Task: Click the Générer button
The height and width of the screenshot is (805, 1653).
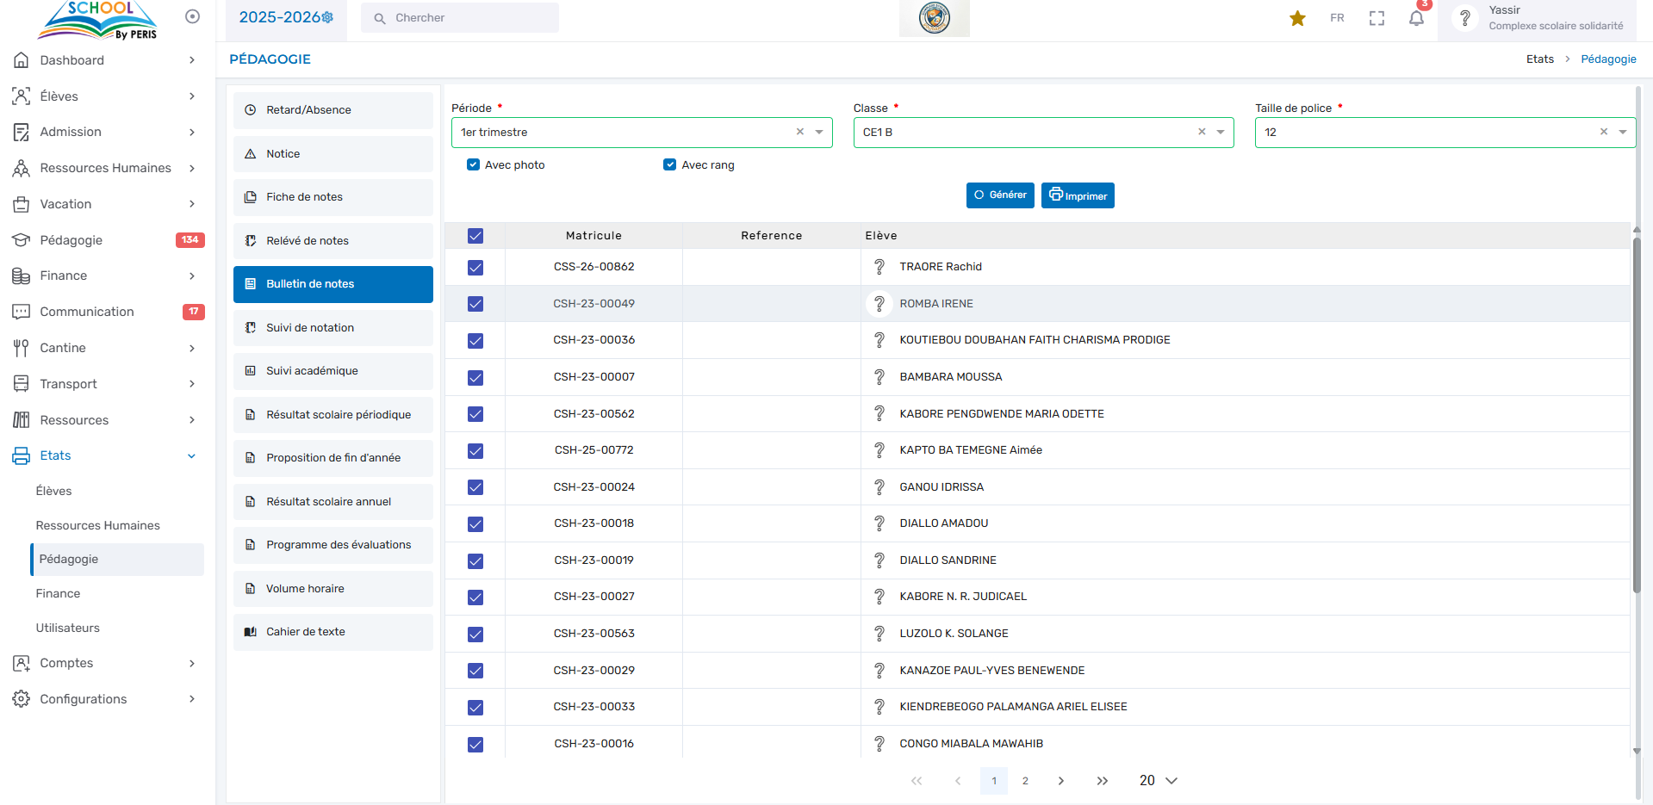Action: pos(999,195)
